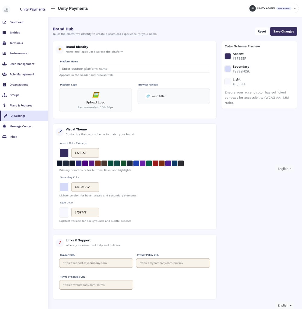
Task: Click the Brand Identity palette icon
Action: 60,49
